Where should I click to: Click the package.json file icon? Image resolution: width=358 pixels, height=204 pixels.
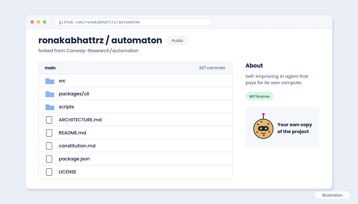(49, 159)
